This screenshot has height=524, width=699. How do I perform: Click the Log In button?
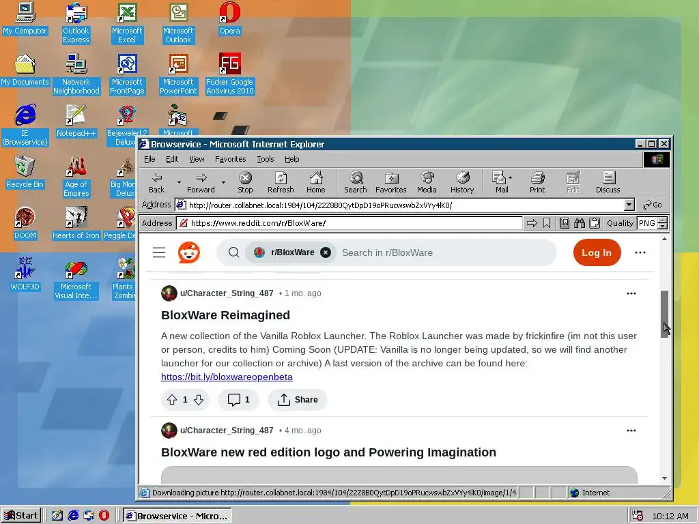(x=597, y=252)
